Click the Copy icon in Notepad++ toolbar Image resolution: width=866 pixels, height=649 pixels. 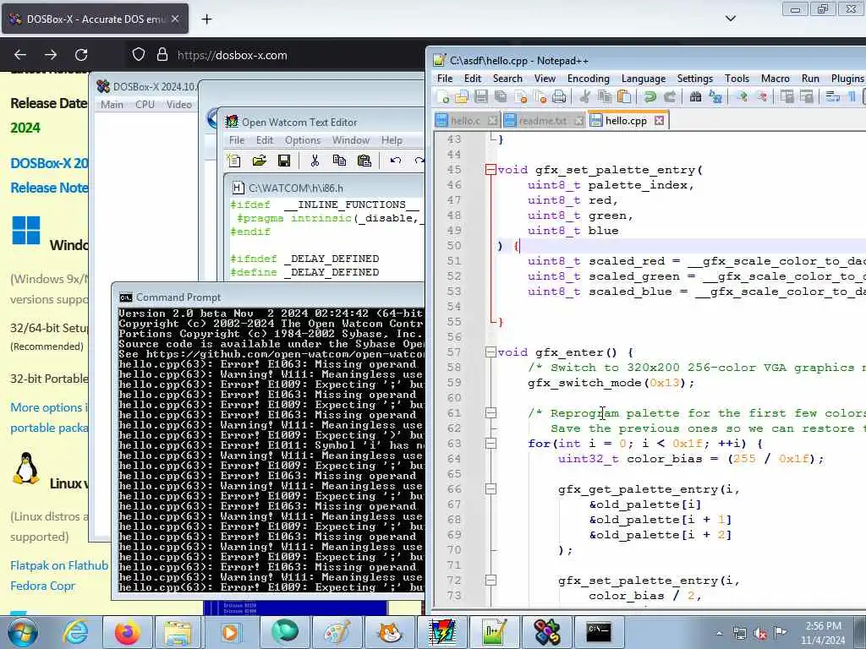click(604, 97)
